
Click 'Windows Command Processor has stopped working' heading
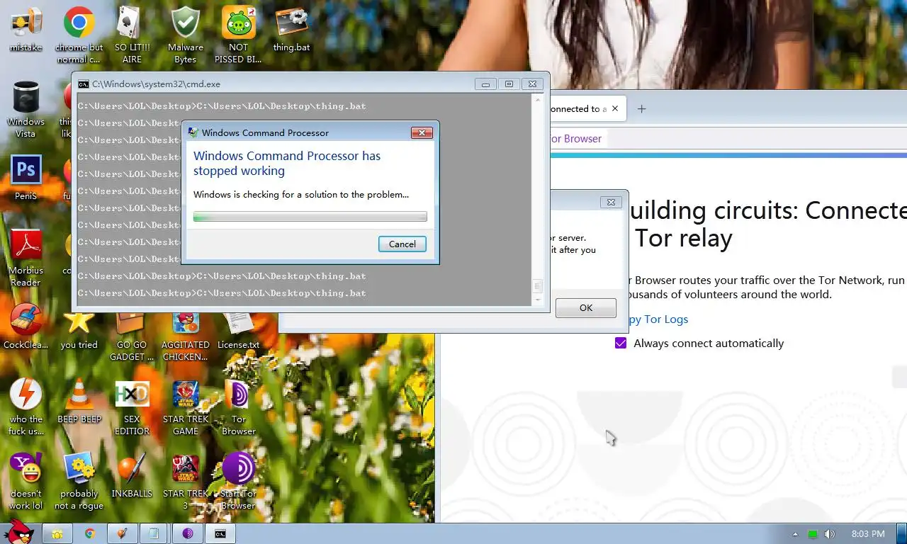287,163
